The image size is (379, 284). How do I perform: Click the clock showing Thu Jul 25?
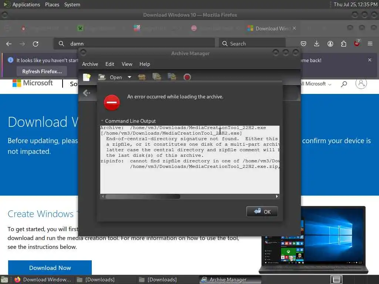click(355, 4)
